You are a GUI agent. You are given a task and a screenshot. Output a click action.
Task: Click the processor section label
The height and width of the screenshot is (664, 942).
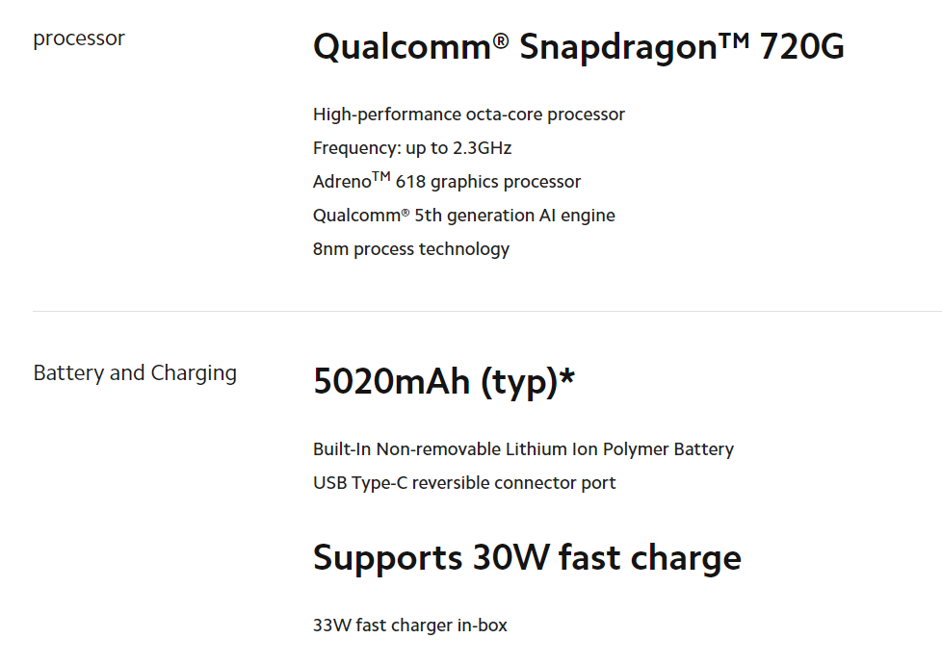click(79, 38)
